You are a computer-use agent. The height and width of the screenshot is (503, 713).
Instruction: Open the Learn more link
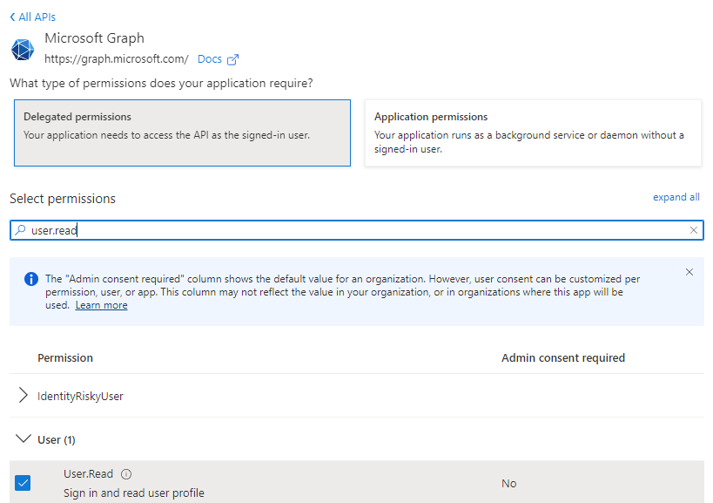point(101,305)
